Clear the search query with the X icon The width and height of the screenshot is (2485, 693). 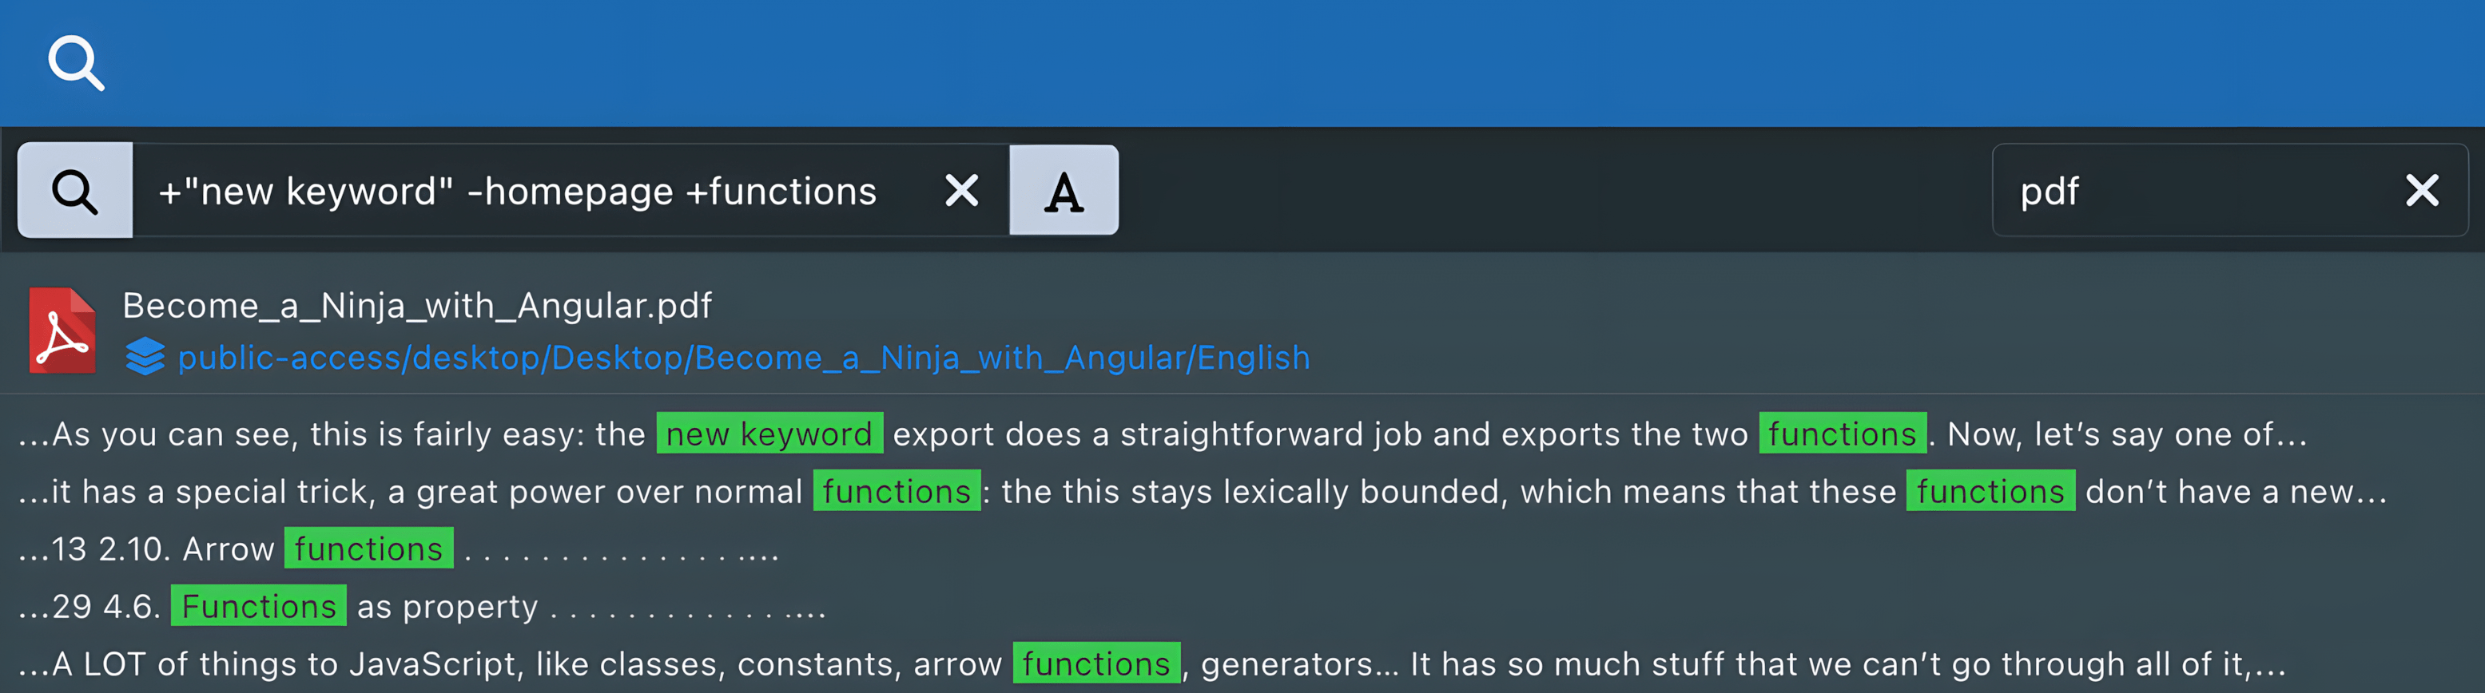point(960,190)
